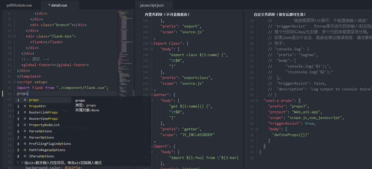Choose the RouterViewProps completion item
Viewport: 372px width, 169px height.
pyautogui.click(x=43, y=119)
